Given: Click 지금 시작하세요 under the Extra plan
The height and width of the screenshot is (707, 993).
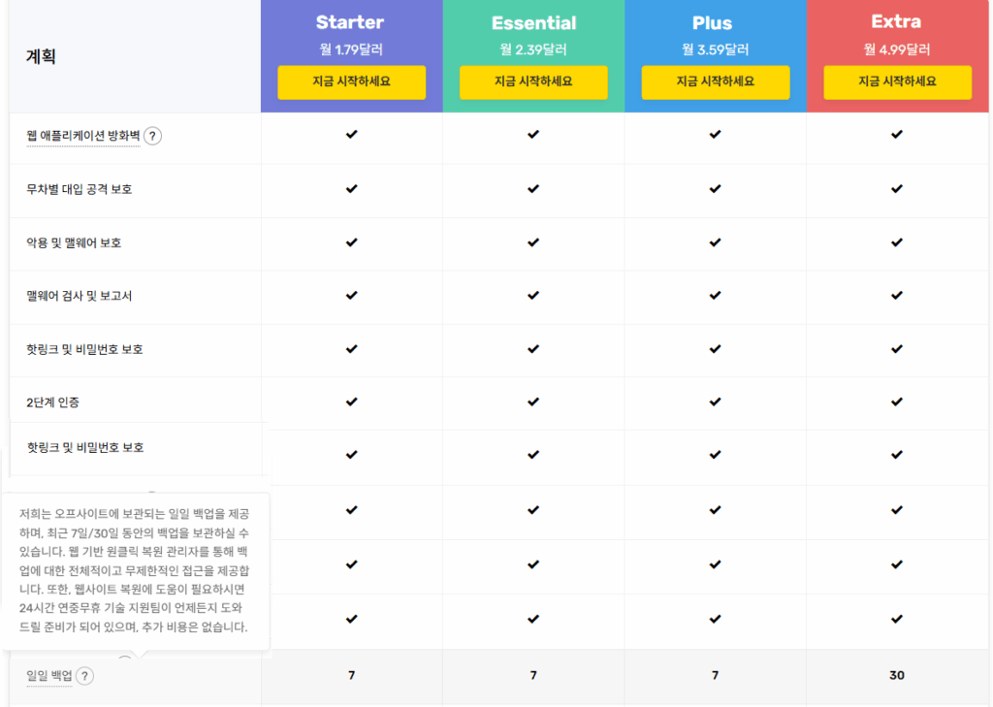Looking at the screenshot, I should [896, 83].
